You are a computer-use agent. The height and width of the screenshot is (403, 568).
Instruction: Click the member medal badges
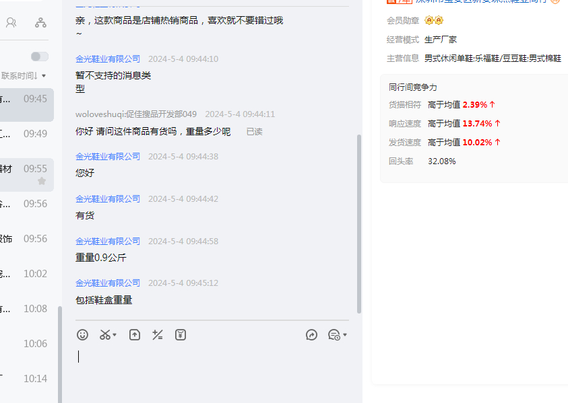click(434, 20)
